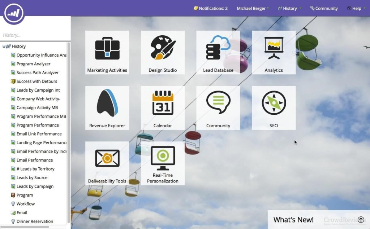Screen dimensions: 370x229
Task: Open the Lead Database
Action: point(218,52)
